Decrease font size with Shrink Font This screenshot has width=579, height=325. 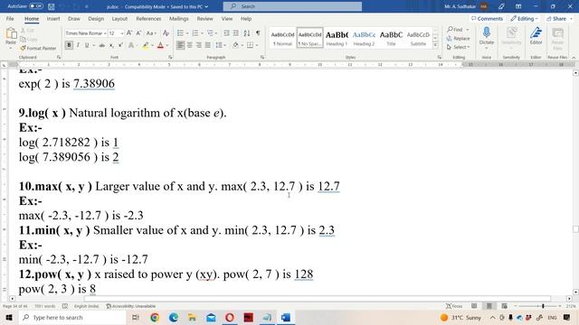click(x=138, y=33)
